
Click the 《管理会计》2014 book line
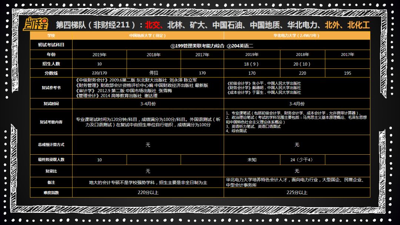[117, 95]
